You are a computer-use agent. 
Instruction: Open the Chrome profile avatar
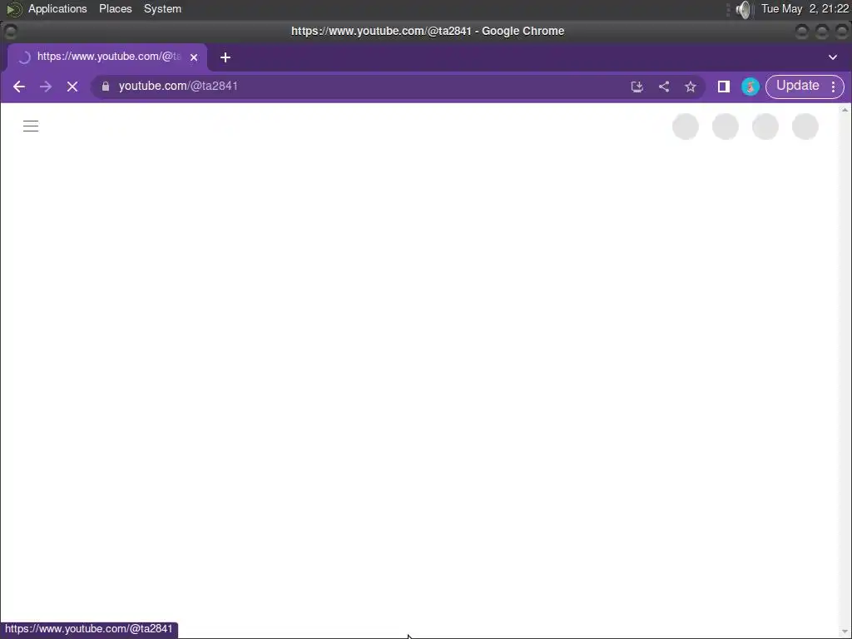point(750,87)
